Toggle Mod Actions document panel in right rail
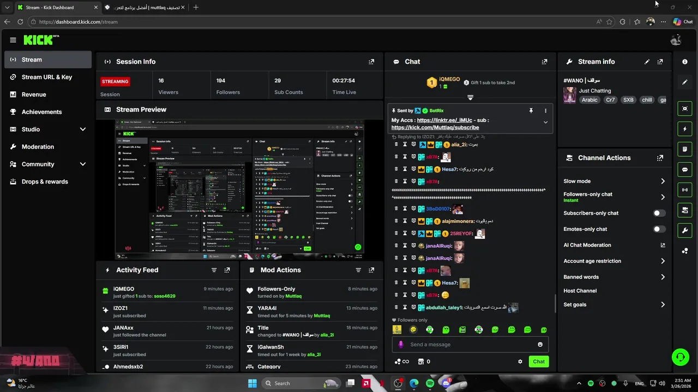The height and width of the screenshot is (392, 698). (x=685, y=149)
